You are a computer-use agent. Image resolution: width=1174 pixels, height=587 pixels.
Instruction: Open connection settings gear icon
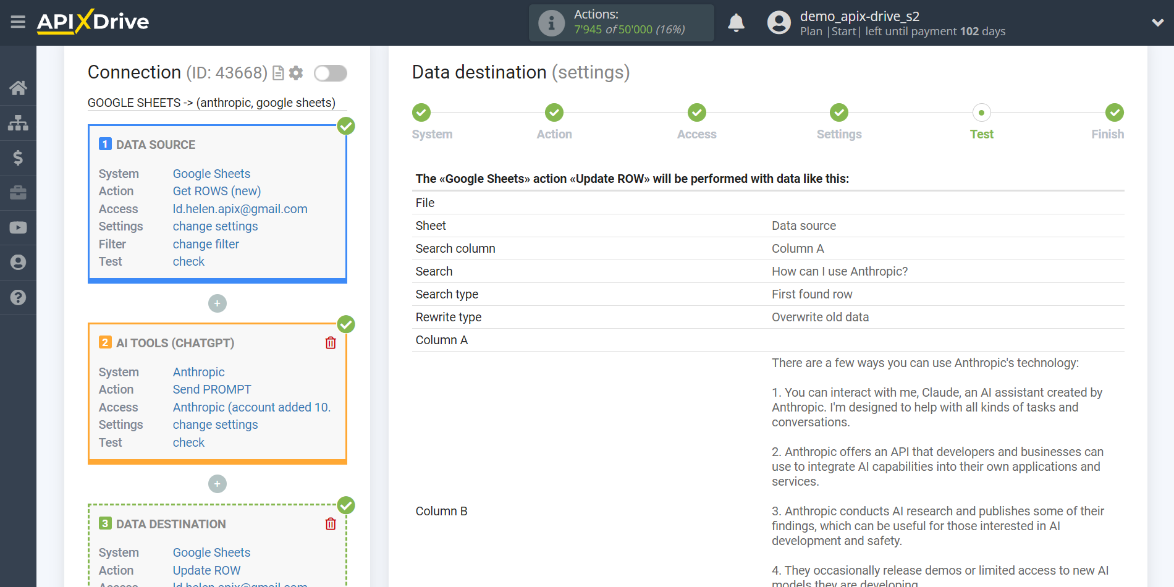296,73
